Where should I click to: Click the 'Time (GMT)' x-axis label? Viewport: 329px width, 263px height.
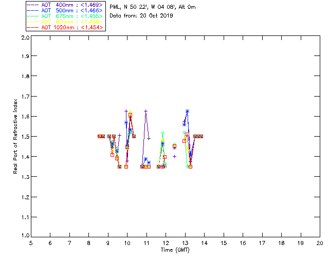(175, 249)
